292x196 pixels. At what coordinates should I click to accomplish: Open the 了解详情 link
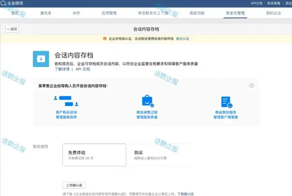click(x=62, y=69)
